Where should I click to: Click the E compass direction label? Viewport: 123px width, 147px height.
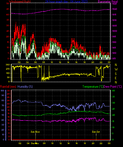click(x=116, y=78)
